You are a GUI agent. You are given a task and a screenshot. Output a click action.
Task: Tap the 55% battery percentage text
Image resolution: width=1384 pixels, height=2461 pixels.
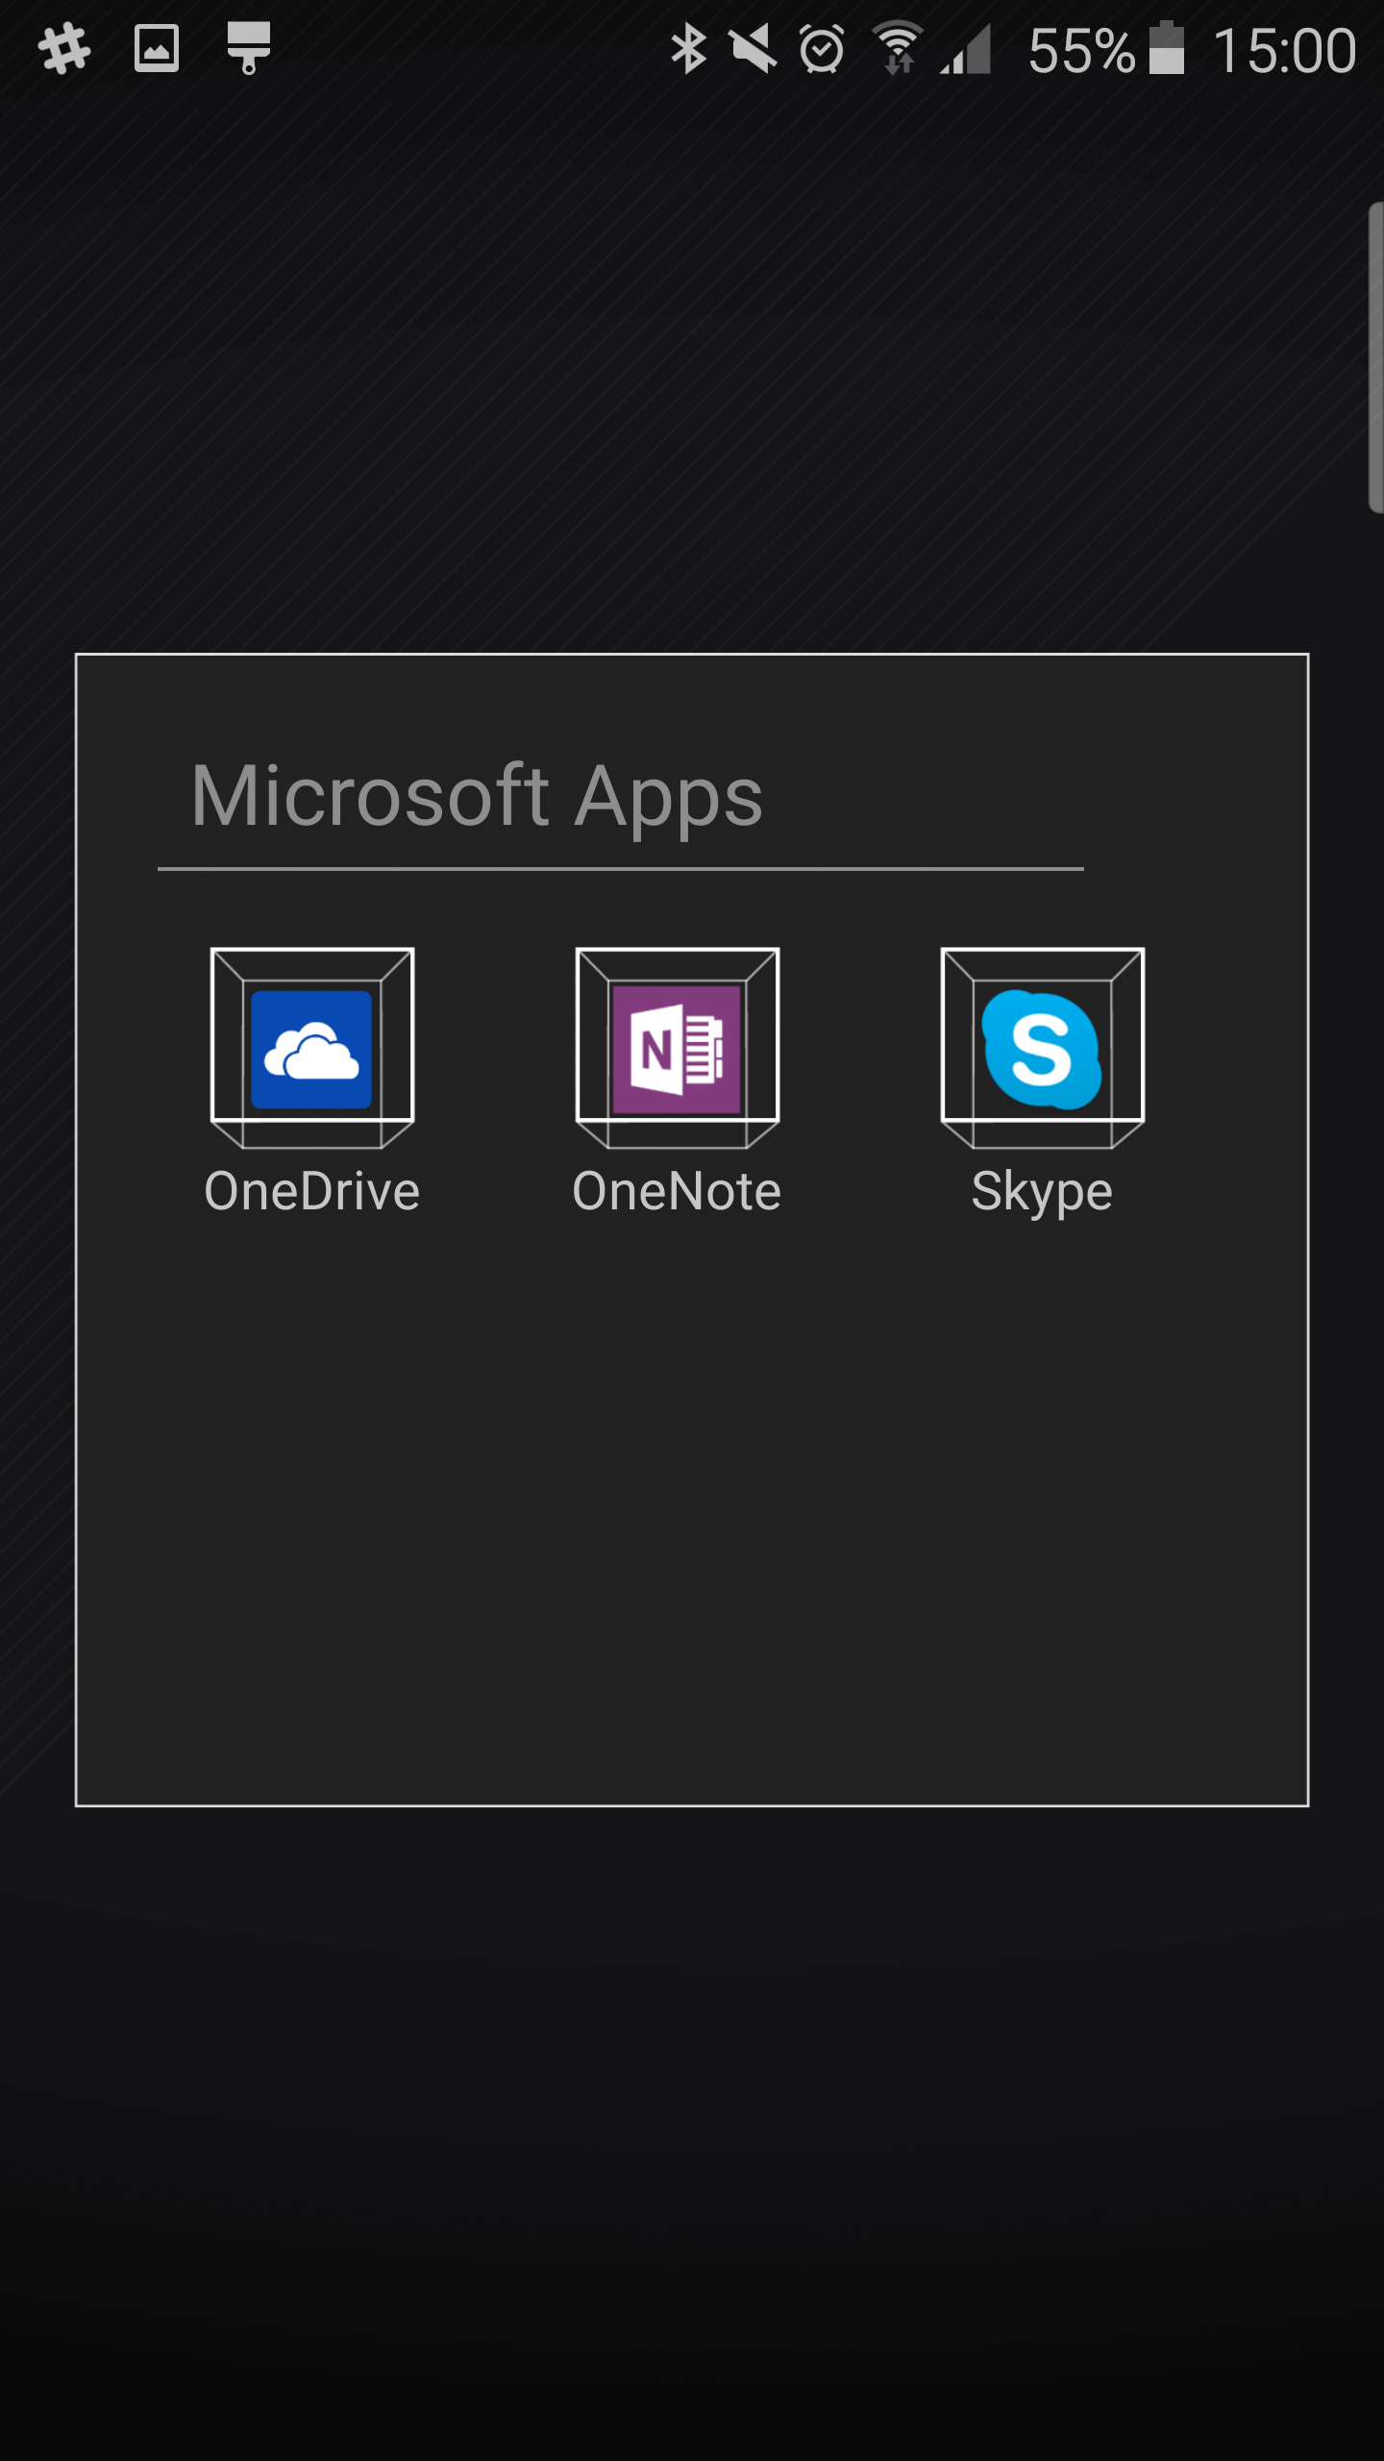click(1080, 50)
